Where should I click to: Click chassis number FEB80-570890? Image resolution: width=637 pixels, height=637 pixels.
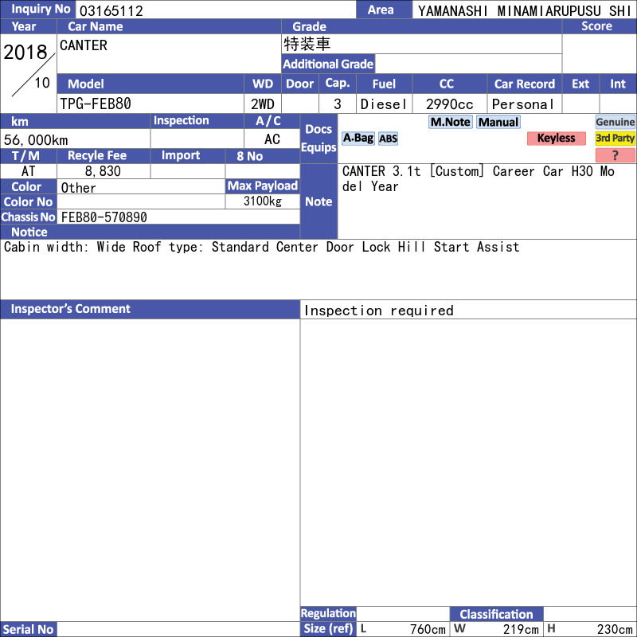pos(104,217)
